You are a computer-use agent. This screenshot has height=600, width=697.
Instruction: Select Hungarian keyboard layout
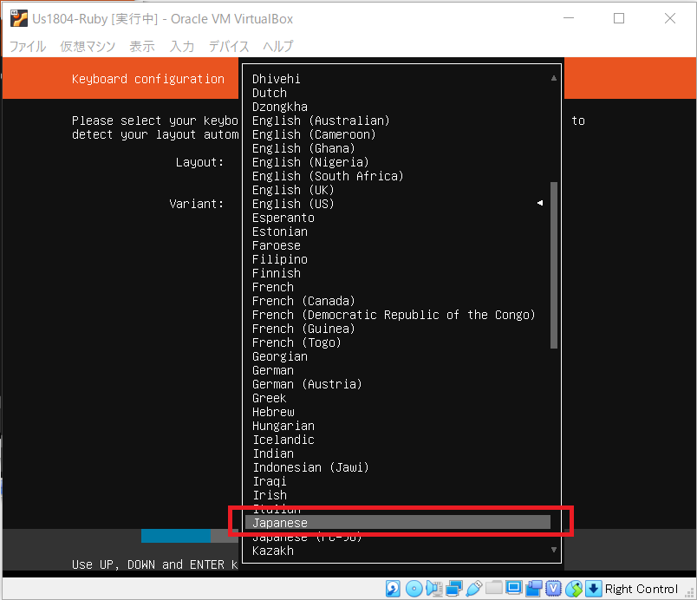click(x=283, y=426)
